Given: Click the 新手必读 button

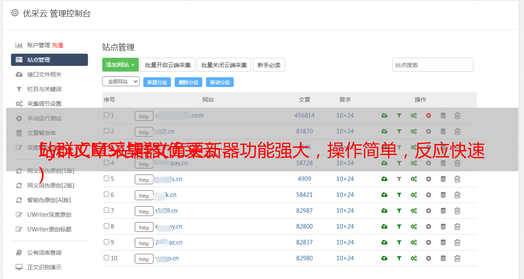Looking at the screenshot, I should (x=269, y=65).
